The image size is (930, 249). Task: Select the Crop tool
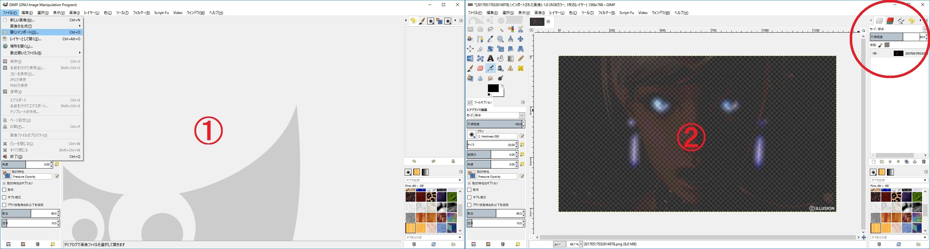pos(480,49)
